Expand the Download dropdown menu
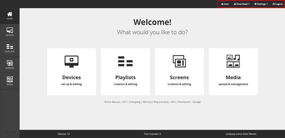The image size is (285, 138). pyautogui.click(x=242, y=4)
